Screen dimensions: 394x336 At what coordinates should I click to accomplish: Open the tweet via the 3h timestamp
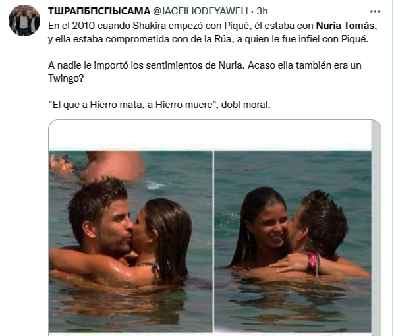click(262, 11)
